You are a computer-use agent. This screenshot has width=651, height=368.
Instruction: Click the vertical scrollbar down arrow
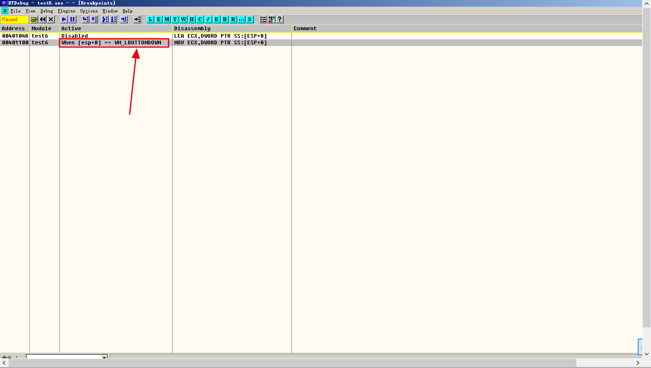(x=646, y=354)
